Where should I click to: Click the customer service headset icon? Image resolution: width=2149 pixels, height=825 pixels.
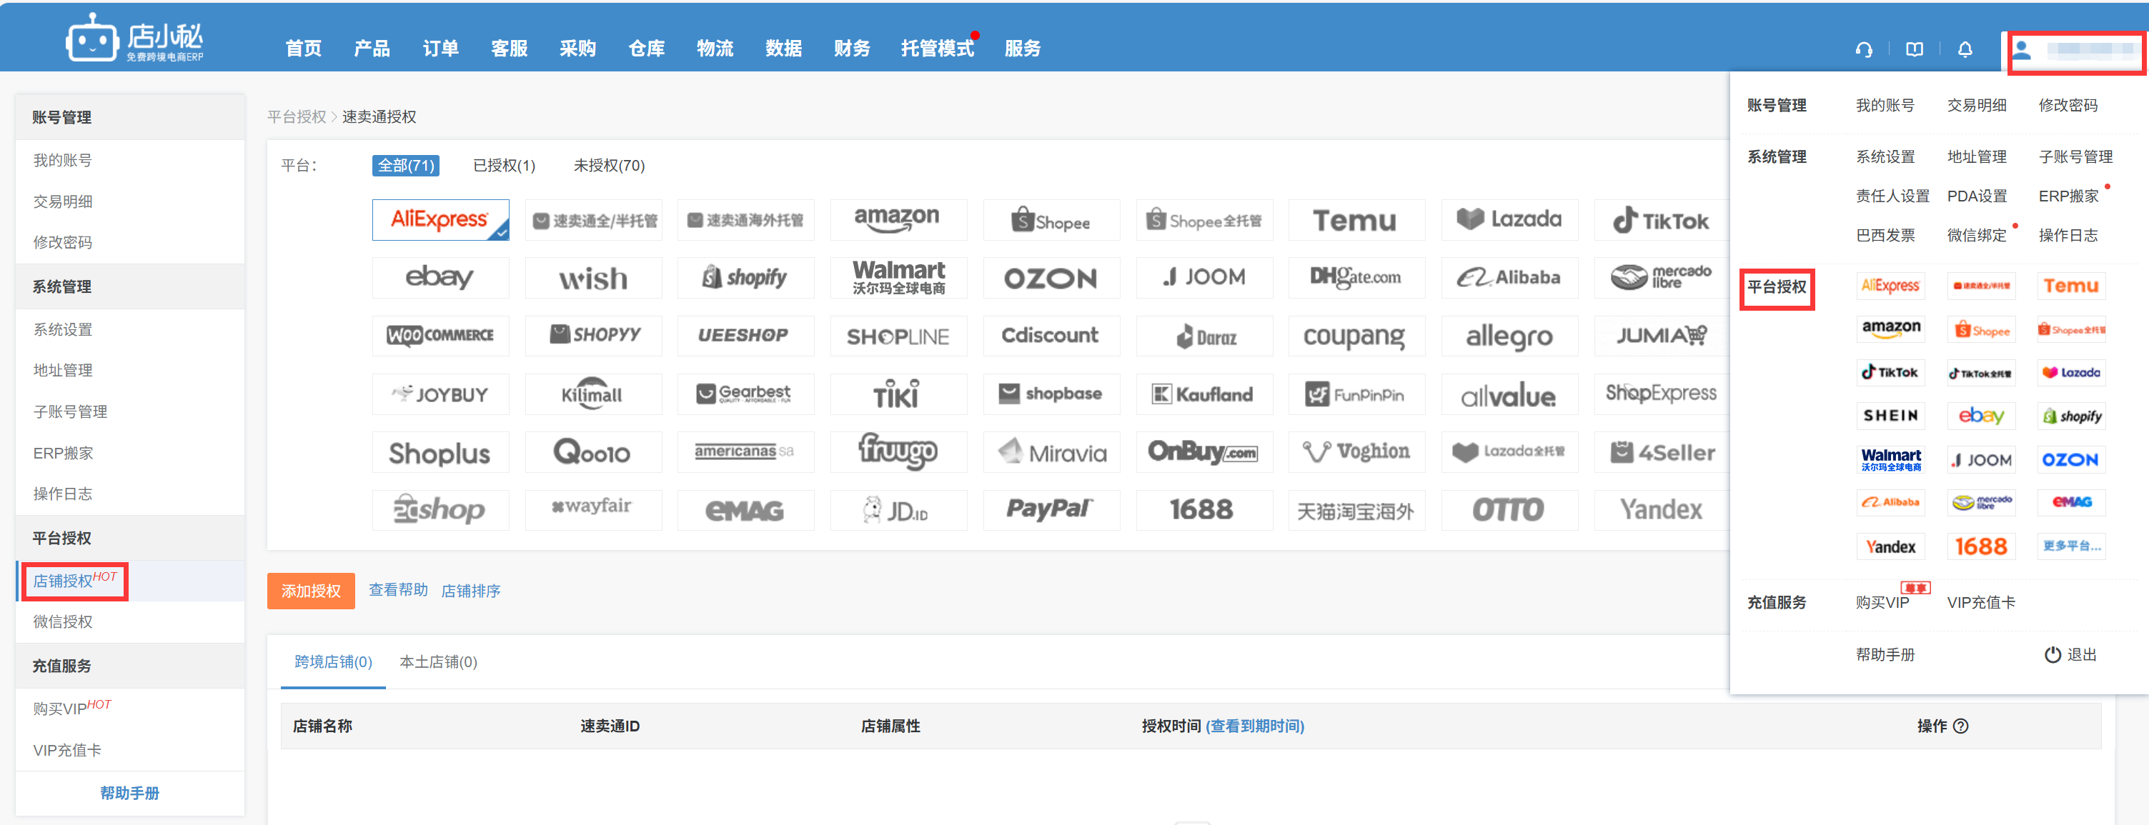[x=1864, y=49]
